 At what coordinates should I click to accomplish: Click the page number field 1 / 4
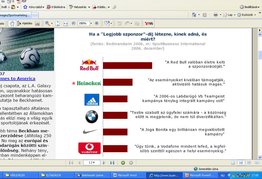[92, 162]
